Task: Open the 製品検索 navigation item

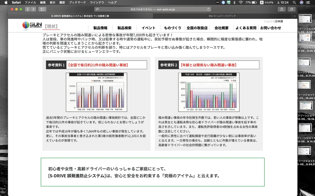Action: tap(124, 28)
